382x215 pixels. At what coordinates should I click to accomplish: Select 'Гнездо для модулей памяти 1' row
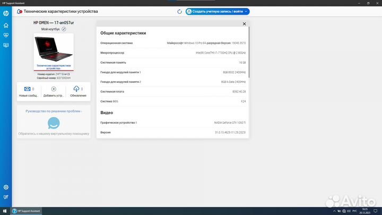[173, 72]
